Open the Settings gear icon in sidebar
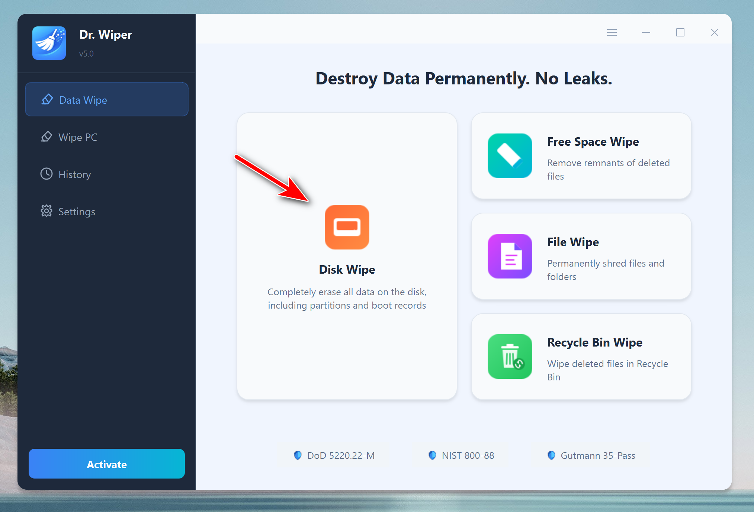The height and width of the screenshot is (512, 754). [46, 211]
